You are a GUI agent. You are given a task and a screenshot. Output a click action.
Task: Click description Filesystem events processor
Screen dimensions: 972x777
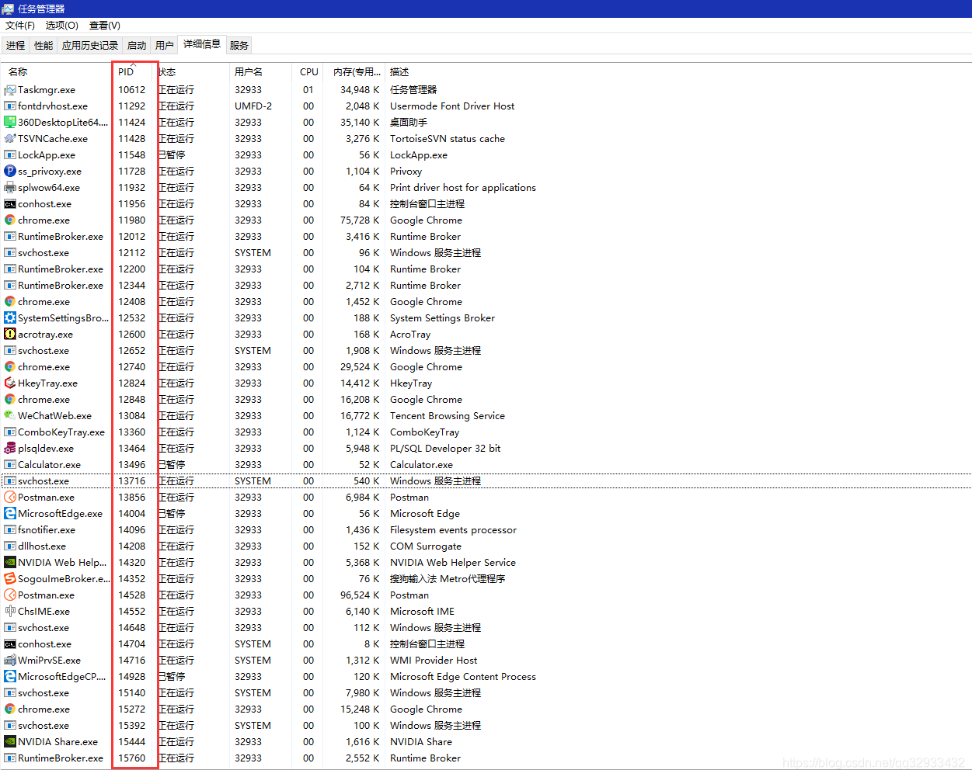tap(453, 530)
